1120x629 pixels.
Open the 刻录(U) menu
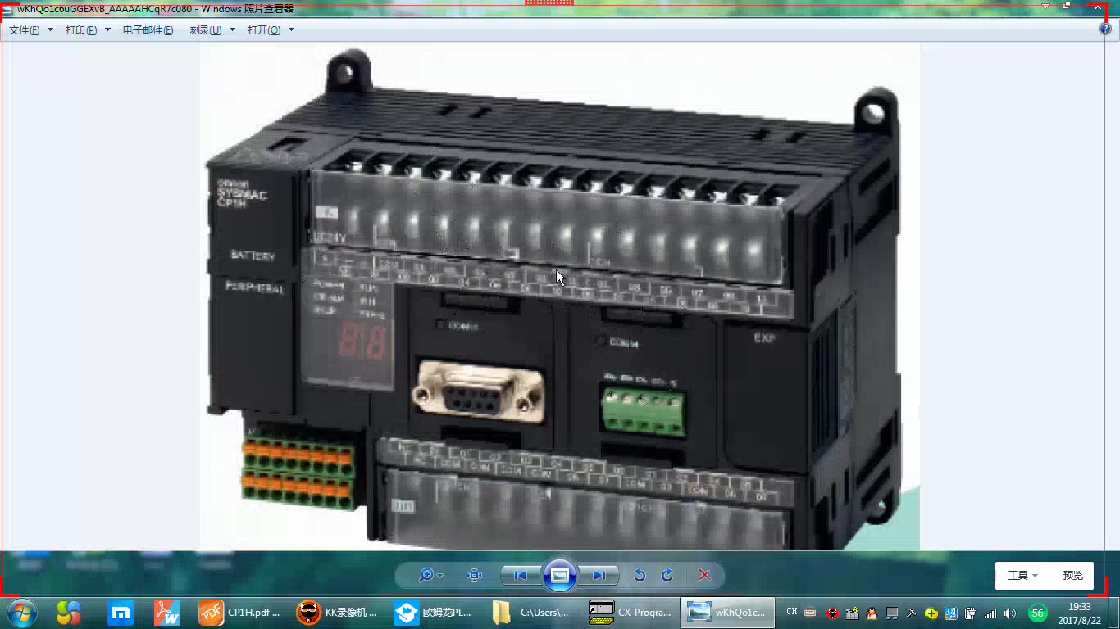[x=212, y=30]
